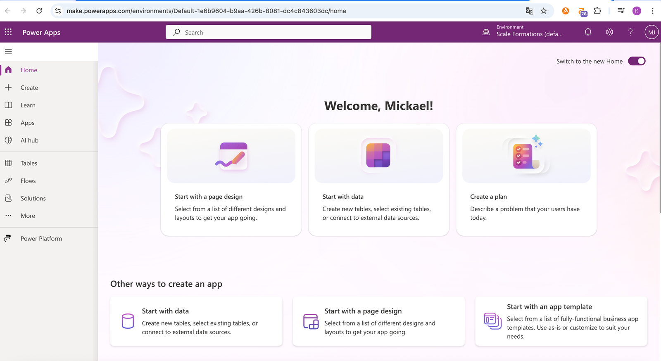Click the Start with an app template title

[549, 306]
